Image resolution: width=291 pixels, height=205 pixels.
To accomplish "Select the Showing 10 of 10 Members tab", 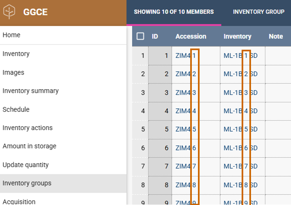I will click(x=174, y=12).
